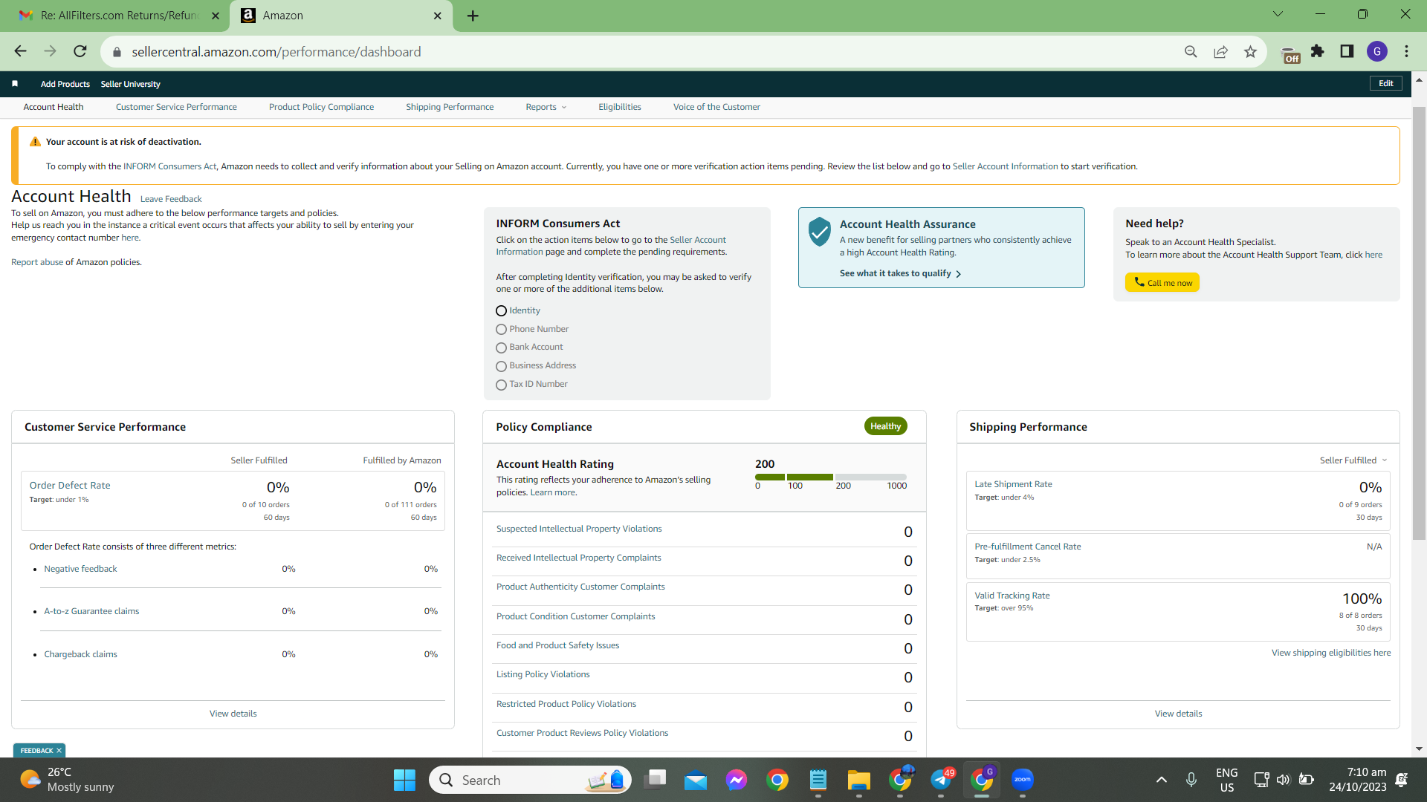View details in Customer Service Performance panel

point(233,714)
